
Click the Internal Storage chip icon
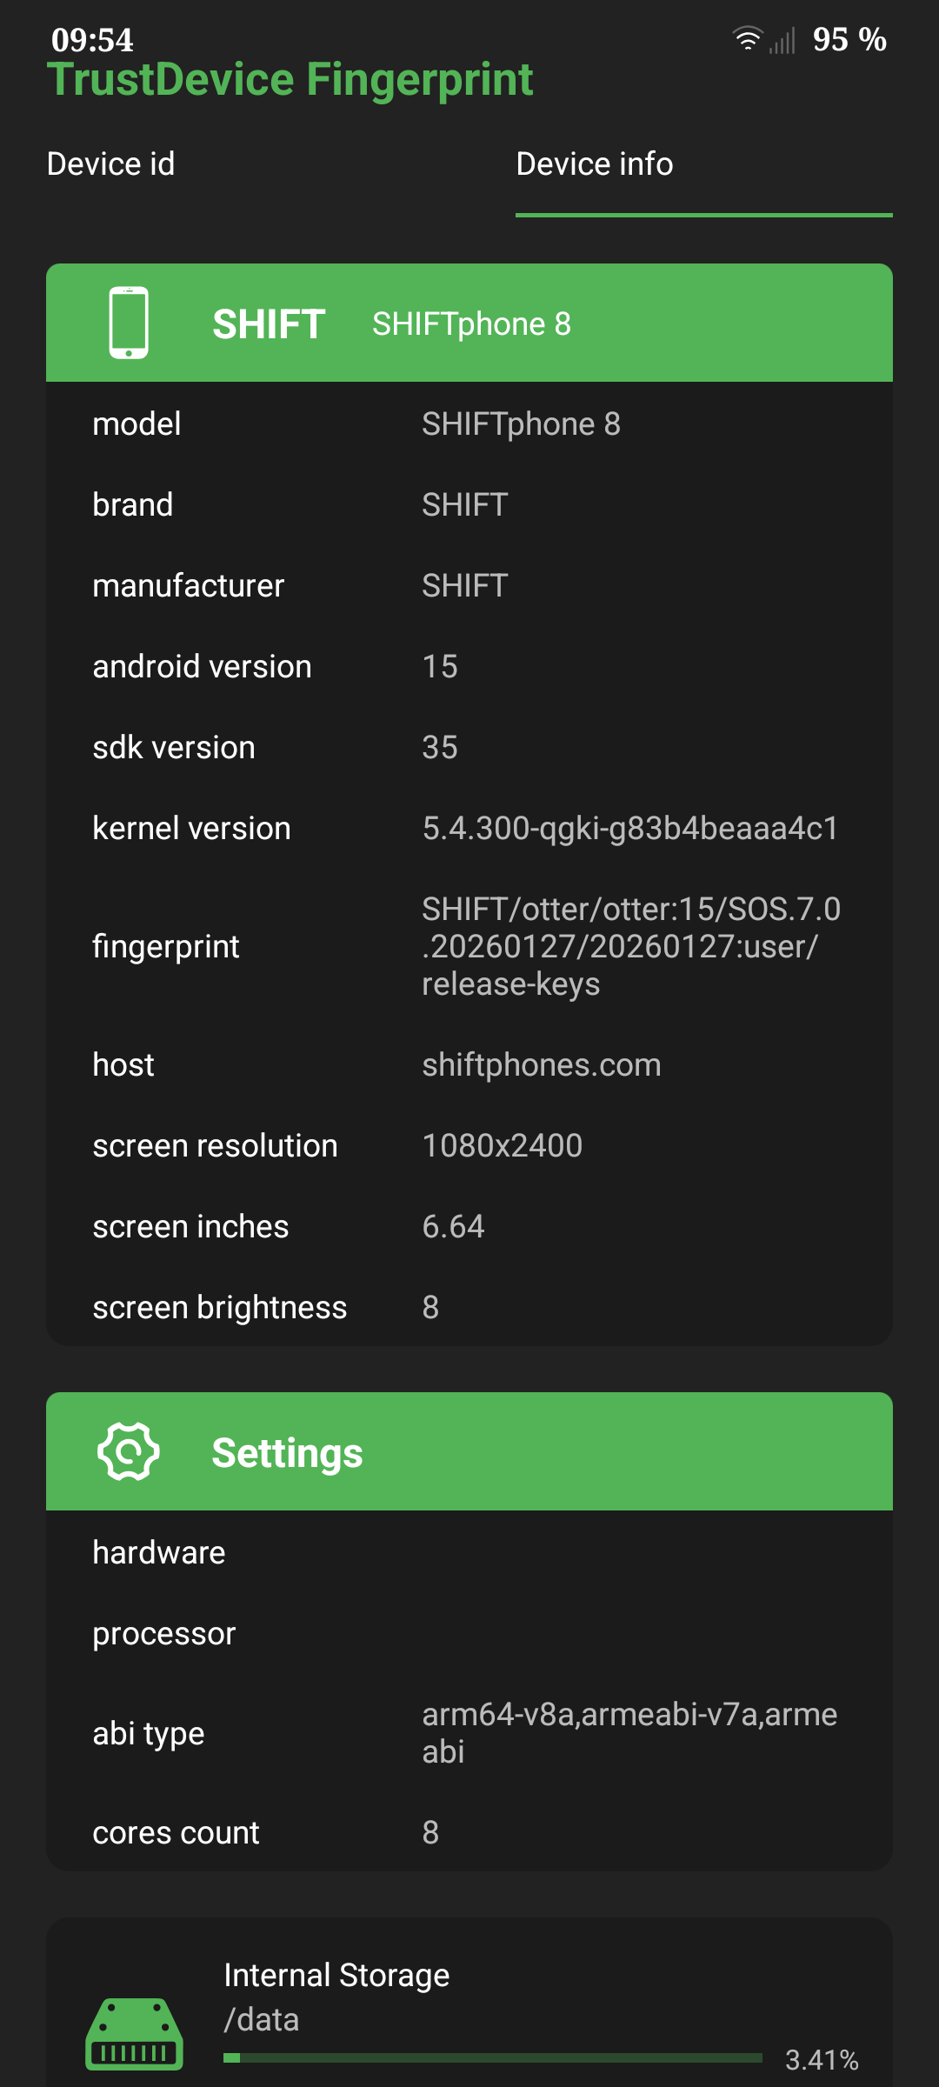coord(134,2035)
